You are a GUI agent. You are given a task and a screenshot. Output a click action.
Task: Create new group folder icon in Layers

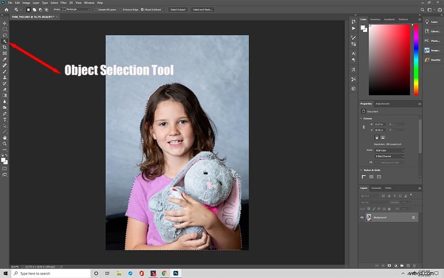pos(402,266)
